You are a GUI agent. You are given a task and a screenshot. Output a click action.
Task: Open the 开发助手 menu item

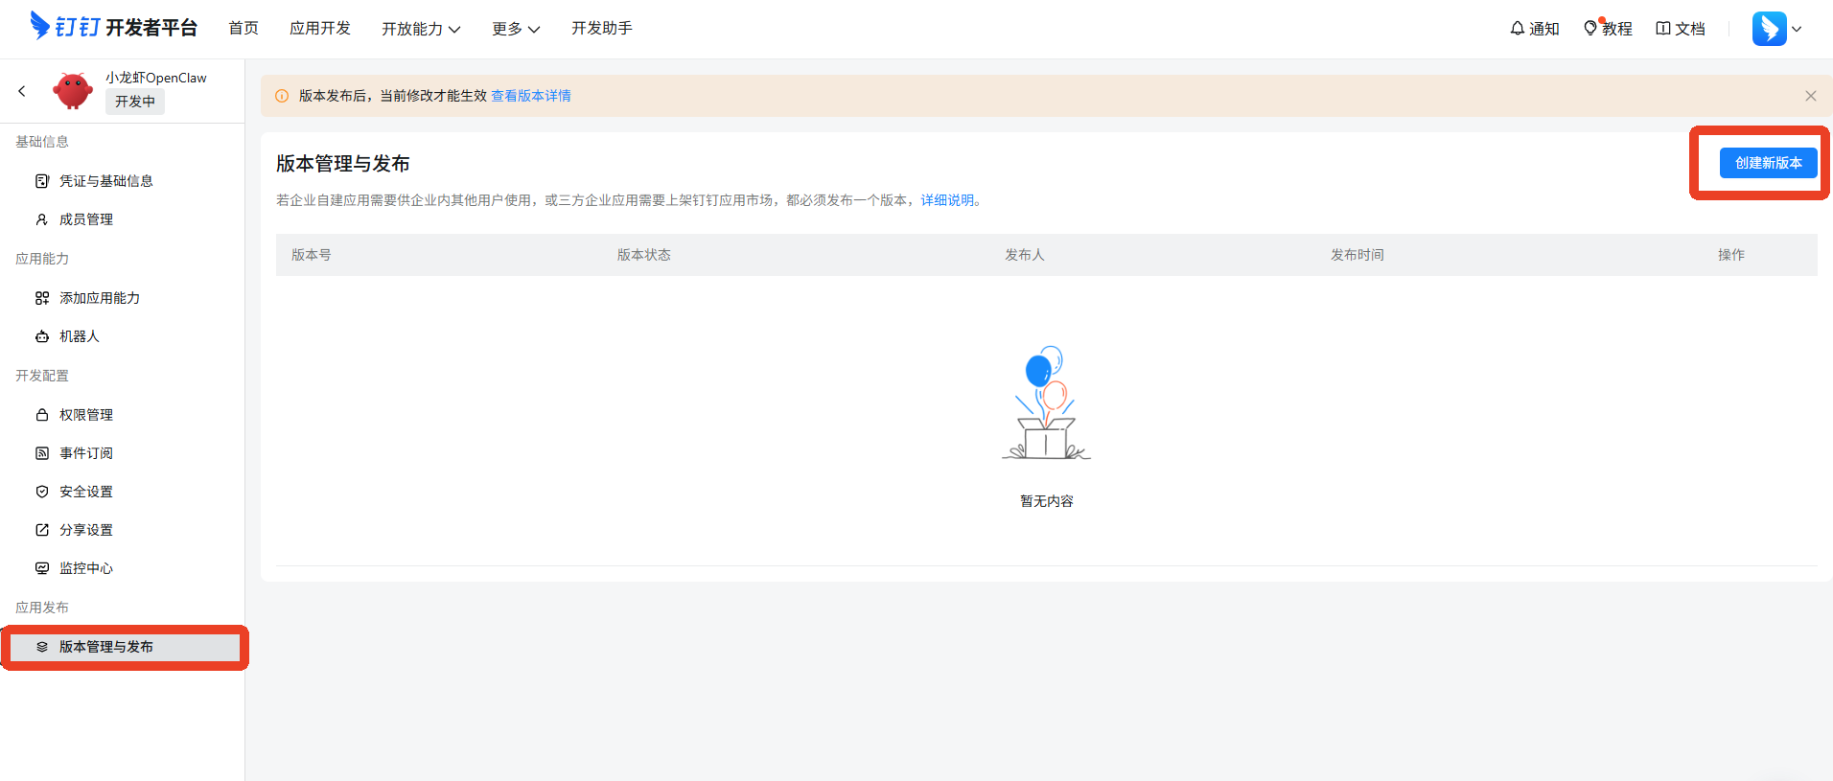pos(601,29)
